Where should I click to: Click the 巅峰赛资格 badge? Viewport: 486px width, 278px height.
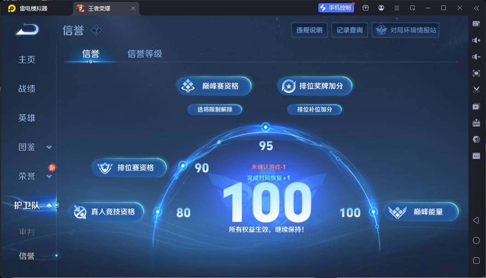[x=214, y=86]
